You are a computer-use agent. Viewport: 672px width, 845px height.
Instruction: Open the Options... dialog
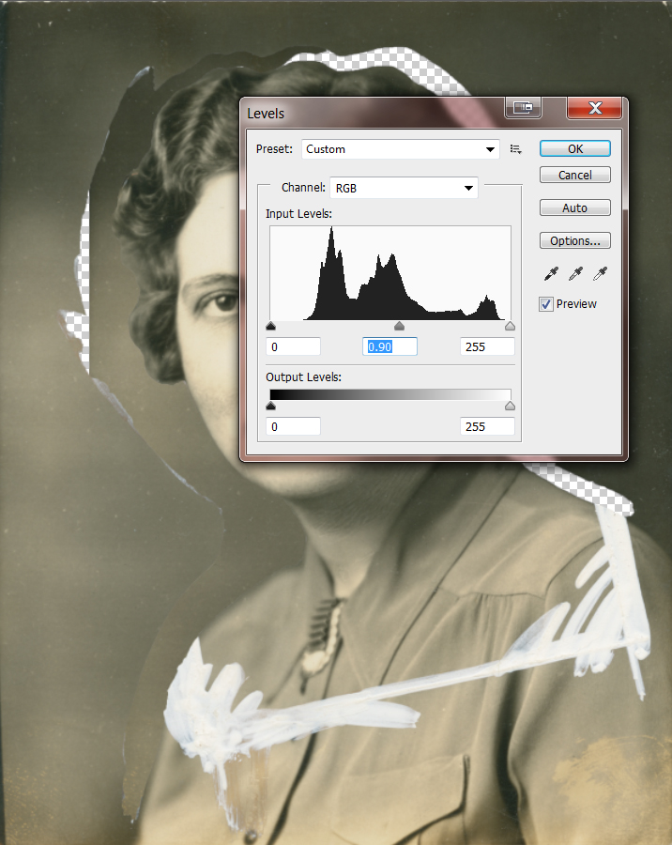pyautogui.click(x=574, y=240)
